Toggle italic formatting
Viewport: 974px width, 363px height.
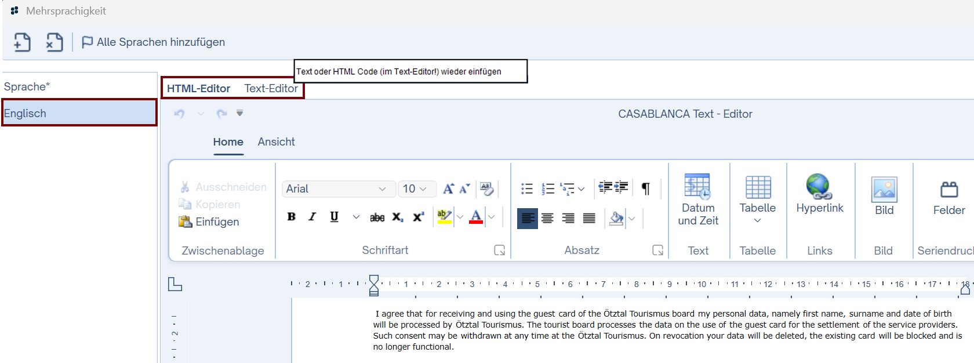[312, 217]
